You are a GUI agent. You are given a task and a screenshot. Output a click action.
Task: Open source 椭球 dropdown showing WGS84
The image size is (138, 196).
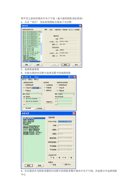(41, 94)
